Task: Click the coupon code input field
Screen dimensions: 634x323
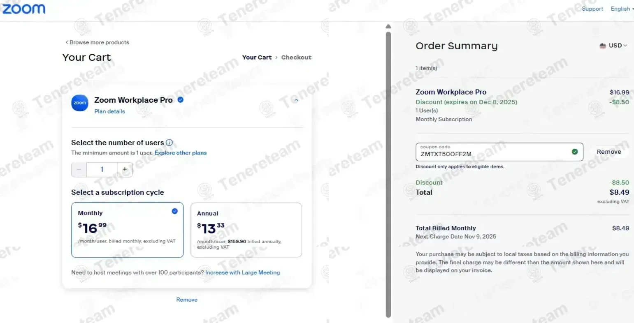Action: pyautogui.click(x=492, y=154)
